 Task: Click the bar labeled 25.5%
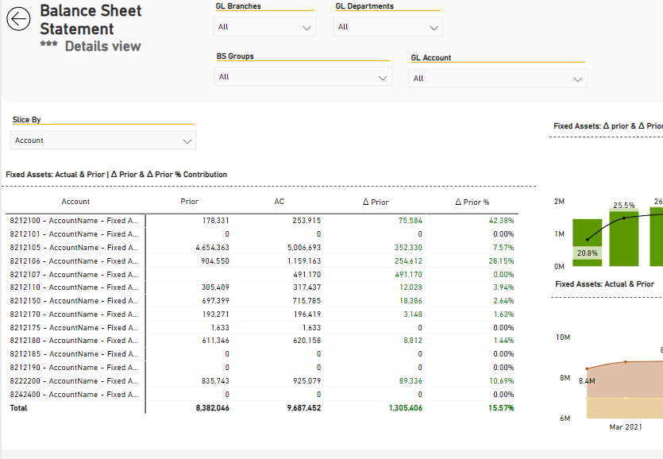[624, 238]
